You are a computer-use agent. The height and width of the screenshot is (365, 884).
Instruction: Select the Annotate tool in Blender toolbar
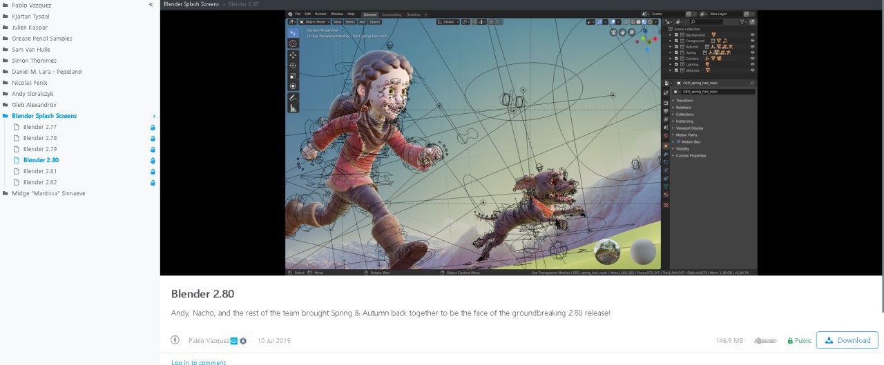coord(293,98)
